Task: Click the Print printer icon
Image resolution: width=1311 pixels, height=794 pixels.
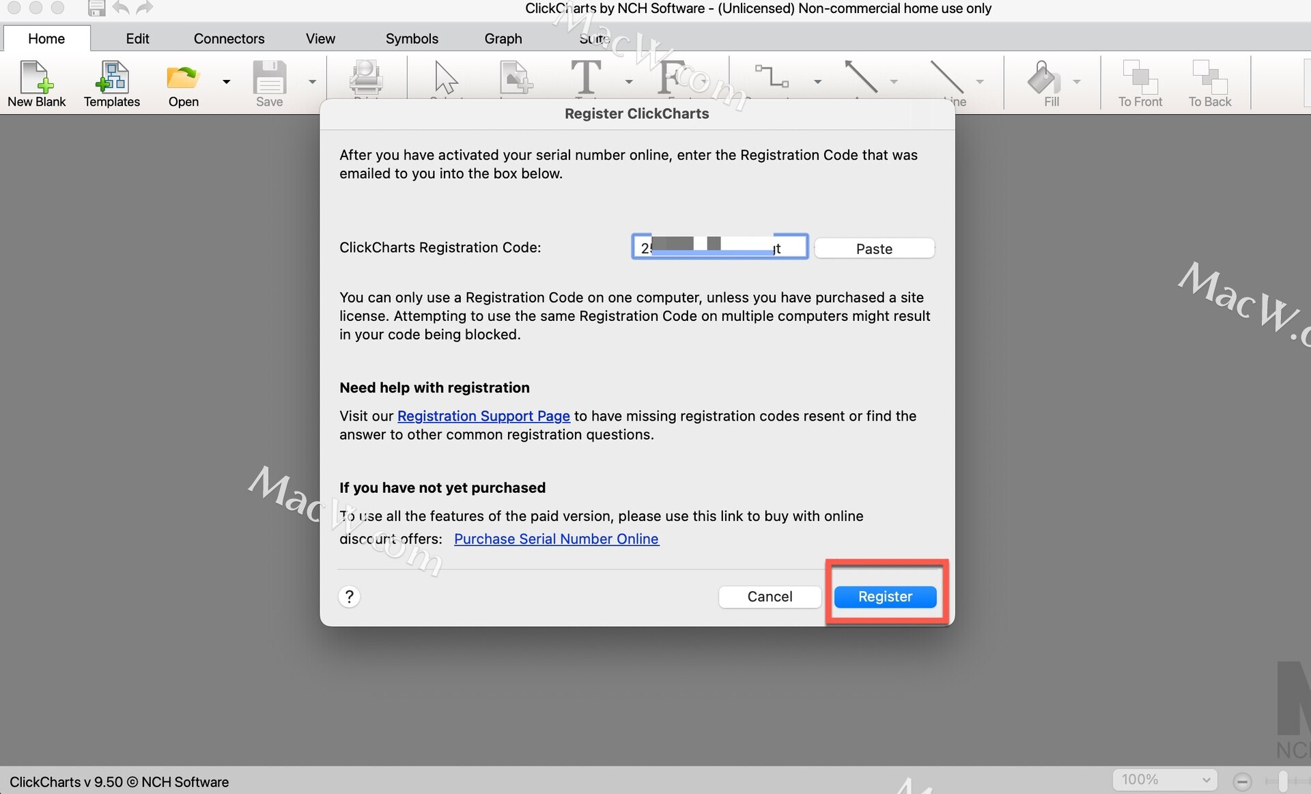Action: pyautogui.click(x=366, y=77)
